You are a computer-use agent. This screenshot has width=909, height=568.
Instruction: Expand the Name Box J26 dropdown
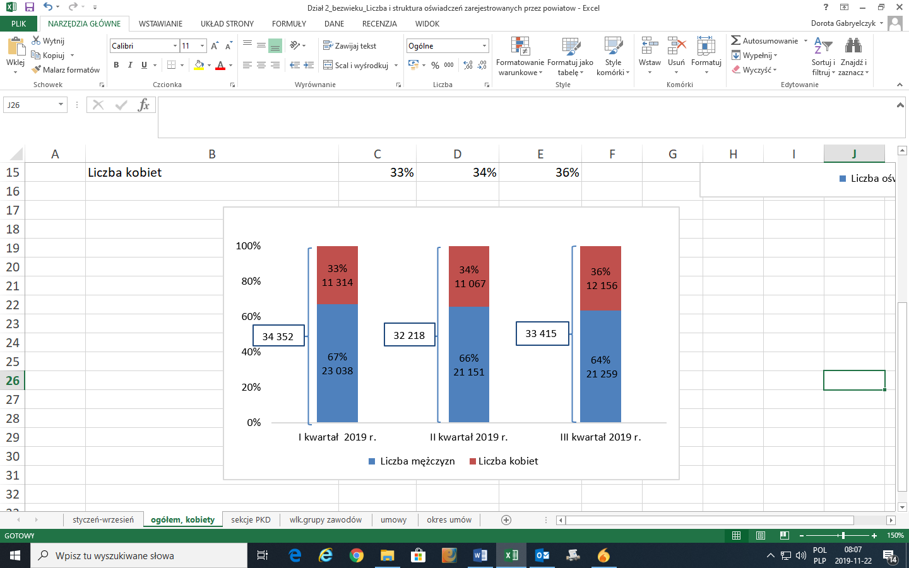(x=61, y=105)
